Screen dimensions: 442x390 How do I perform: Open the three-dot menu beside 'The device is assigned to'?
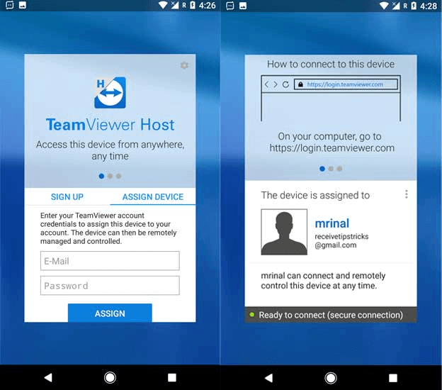[406, 194]
